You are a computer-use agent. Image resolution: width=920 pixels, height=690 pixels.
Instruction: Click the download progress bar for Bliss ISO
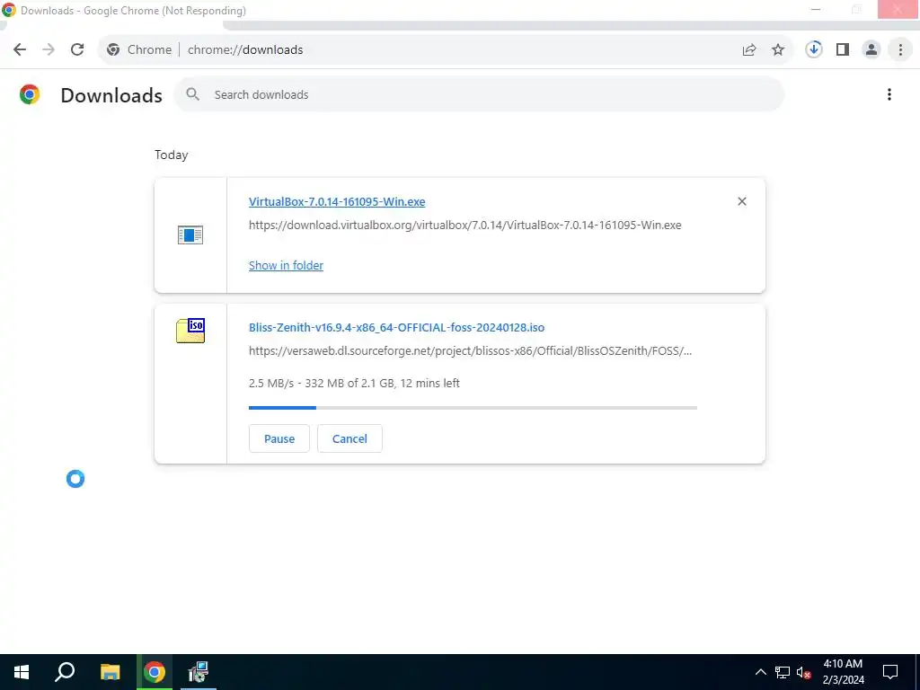pos(473,407)
